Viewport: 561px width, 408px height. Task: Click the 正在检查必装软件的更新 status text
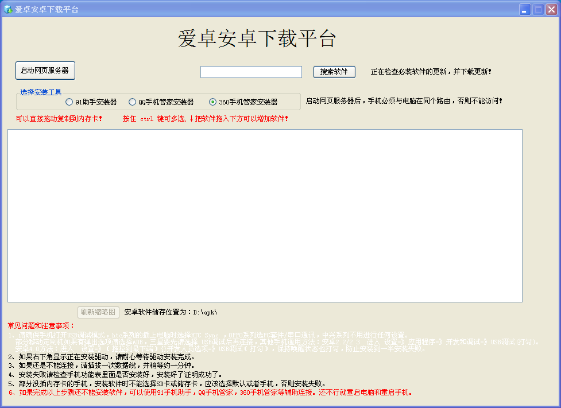(x=431, y=72)
